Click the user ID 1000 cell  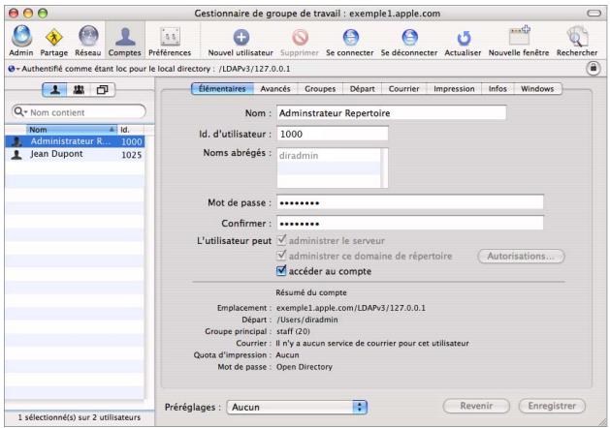tap(132, 141)
